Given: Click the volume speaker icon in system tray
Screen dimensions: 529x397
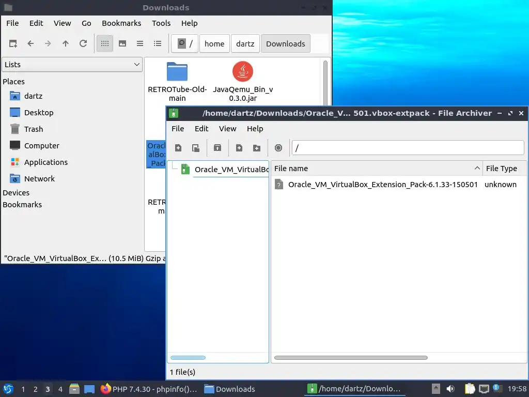Looking at the screenshot, I should [450, 389].
